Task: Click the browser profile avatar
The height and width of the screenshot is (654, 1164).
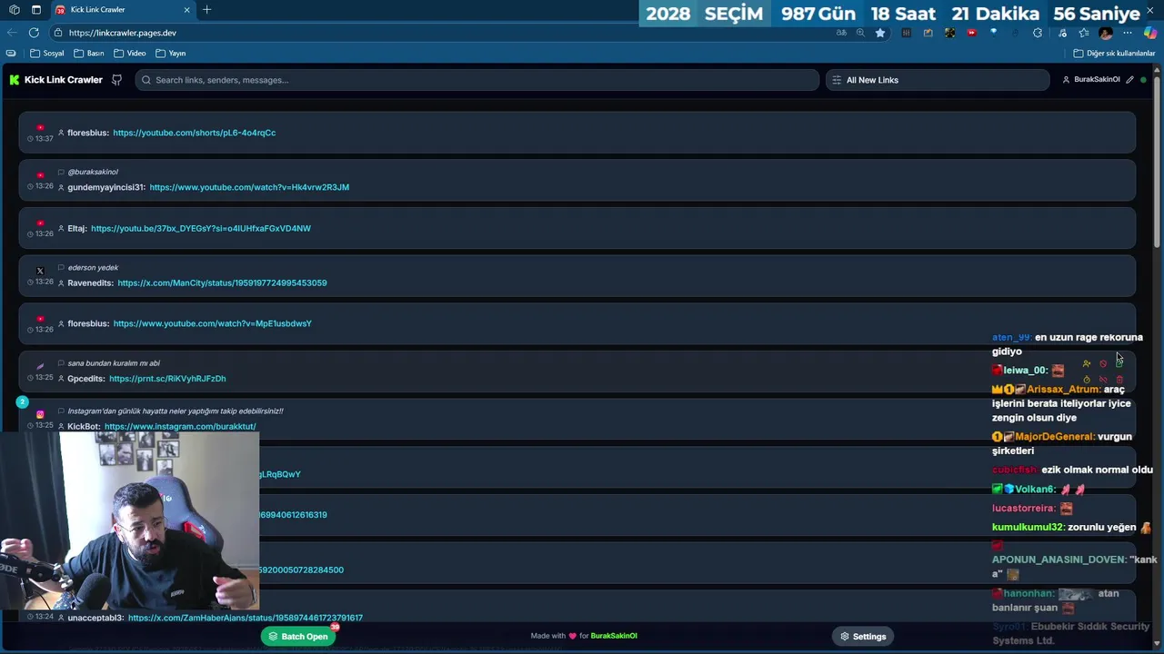Action: tap(1106, 33)
